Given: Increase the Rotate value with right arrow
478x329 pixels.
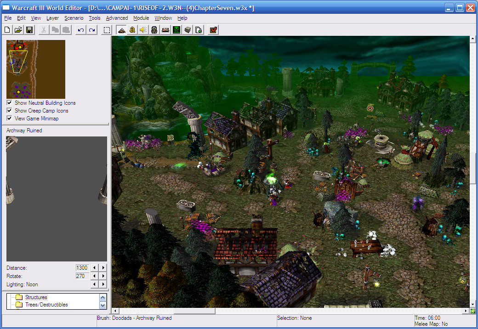Looking at the screenshot, I should click(103, 276).
